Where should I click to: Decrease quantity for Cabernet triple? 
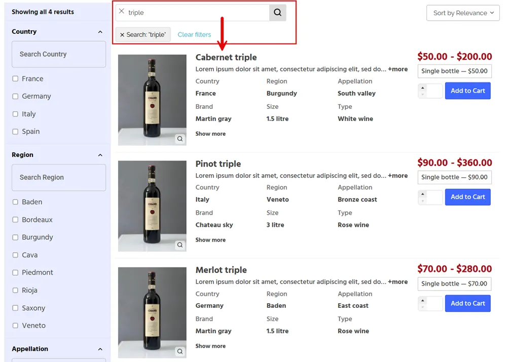point(423,94)
